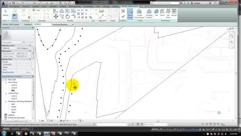The width and height of the screenshot is (241, 136).
Task: Open the Select panel dropdown
Action: 6,20
